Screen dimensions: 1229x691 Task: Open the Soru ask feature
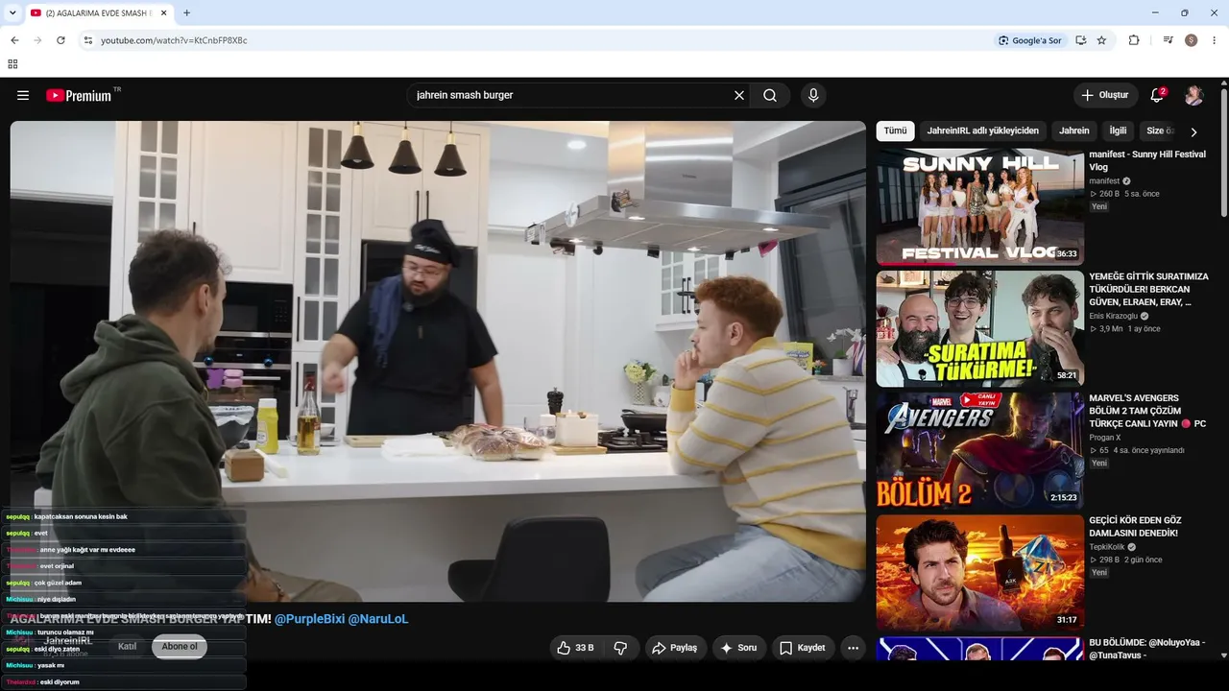coord(738,648)
